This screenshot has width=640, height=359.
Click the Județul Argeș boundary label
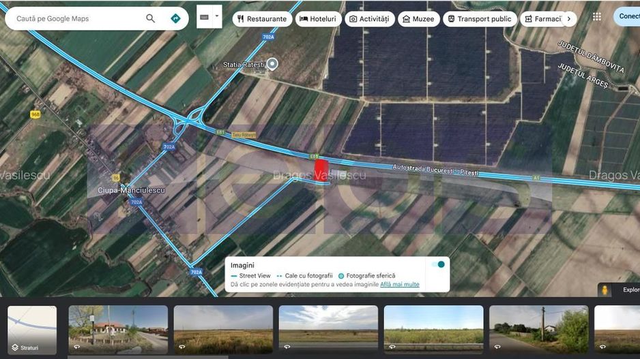click(x=583, y=76)
